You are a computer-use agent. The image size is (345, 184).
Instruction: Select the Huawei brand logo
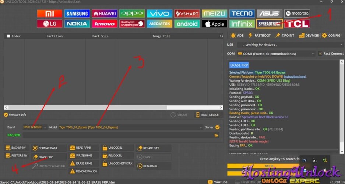[x=105, y=13]
